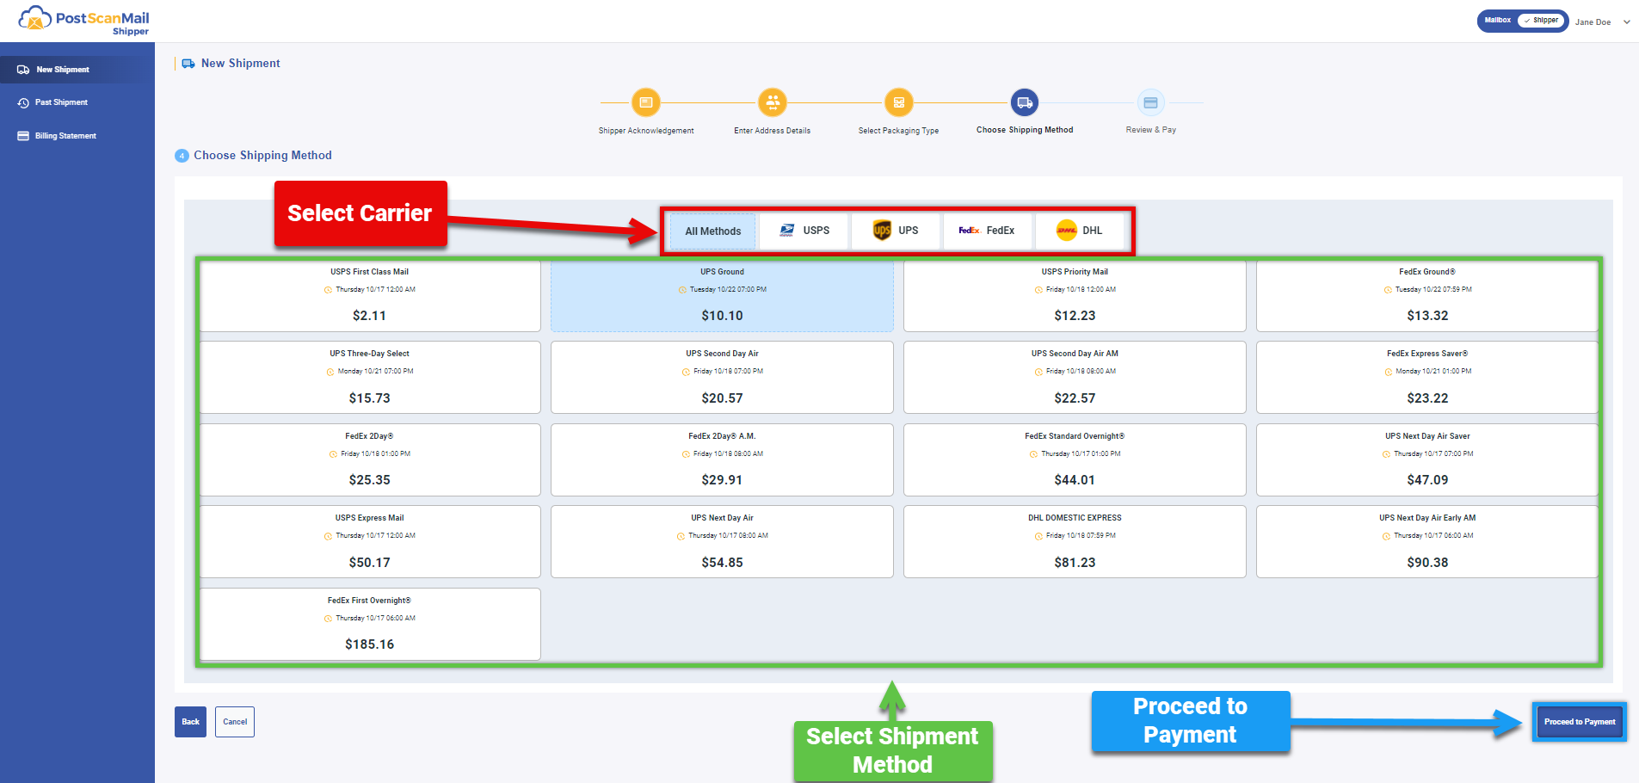Pick UPS Second Day Air AM $22.57

click(x=1075, y=378)
